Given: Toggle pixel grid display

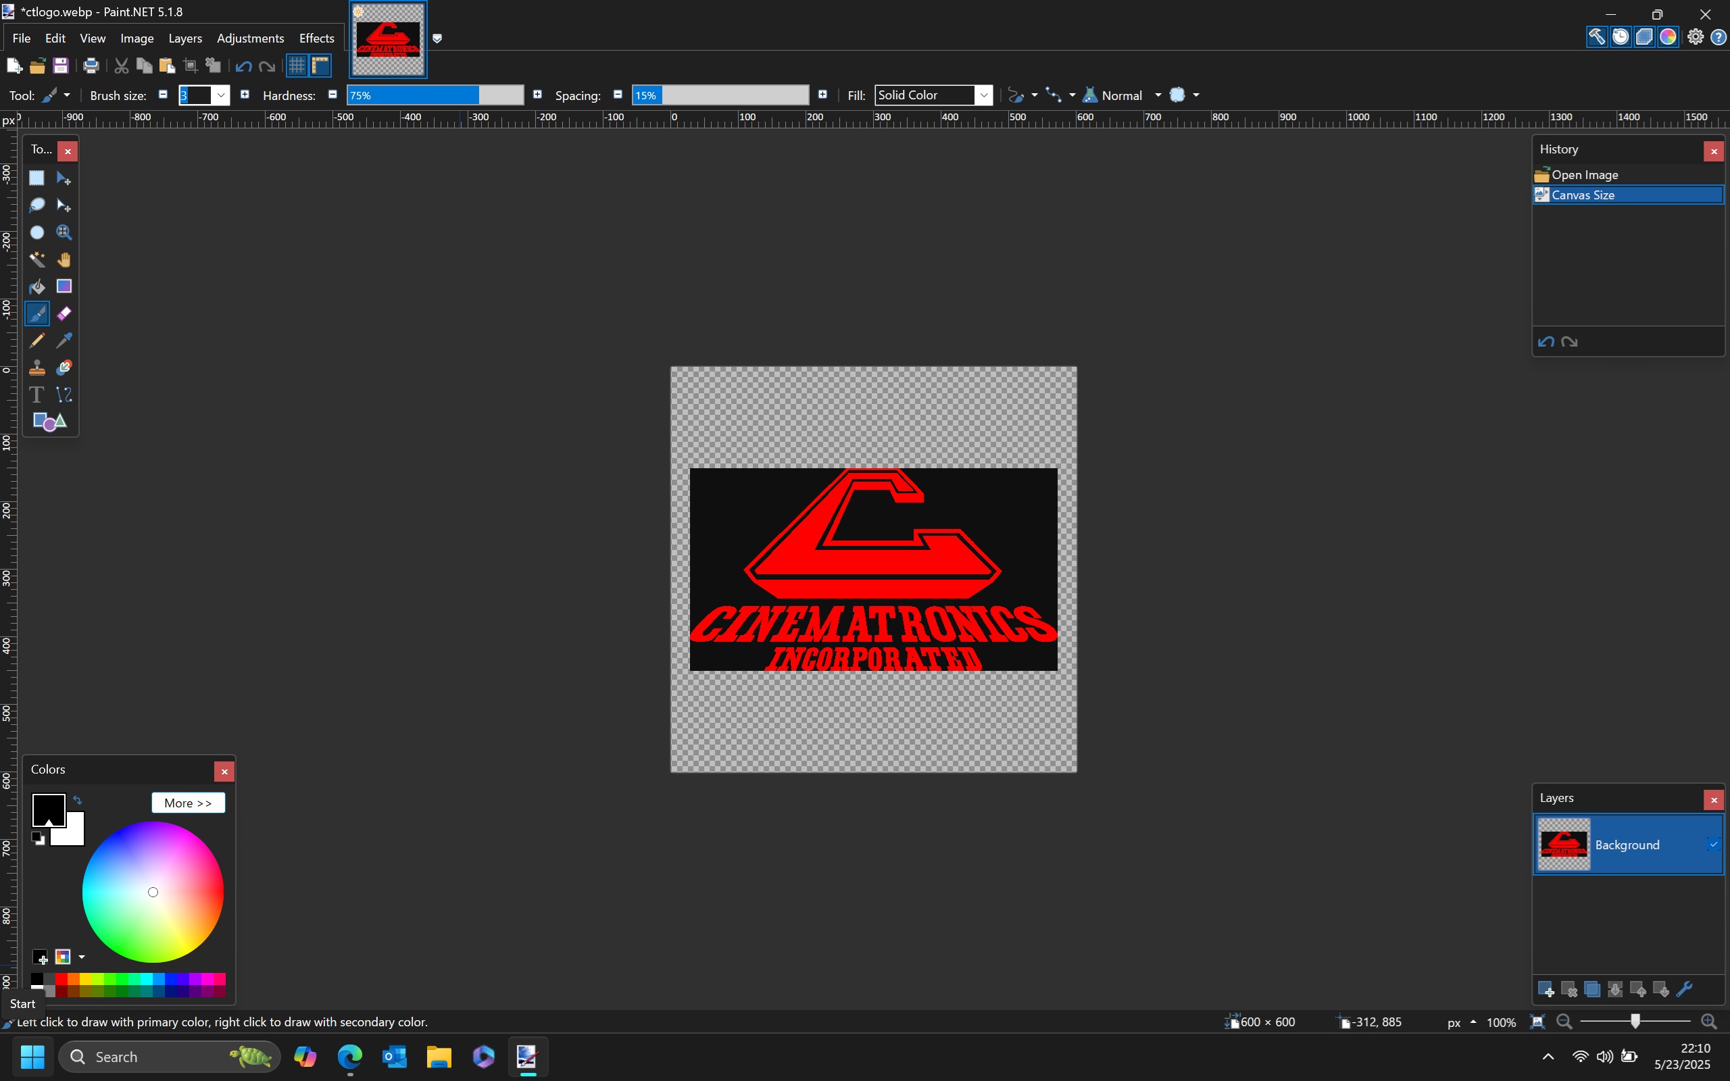Looking at the screenshot, I should point(297,66).
